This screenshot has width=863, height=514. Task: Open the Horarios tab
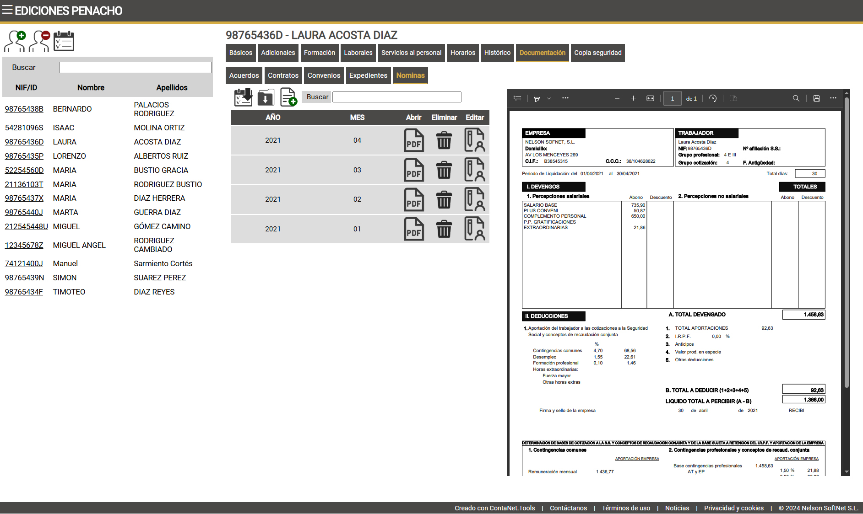463,53
